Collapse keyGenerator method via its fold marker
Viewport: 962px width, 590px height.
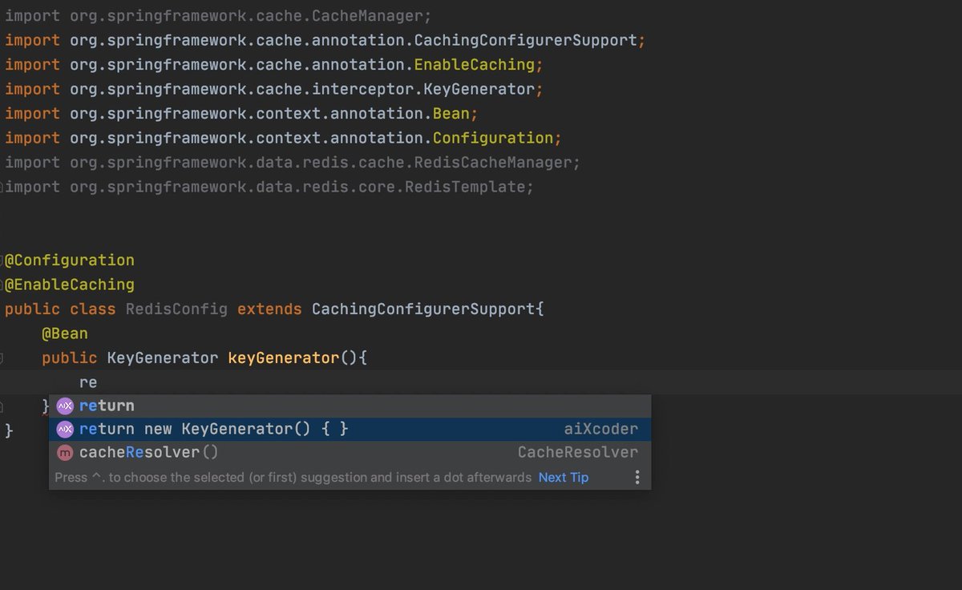(x=2, y=358)
